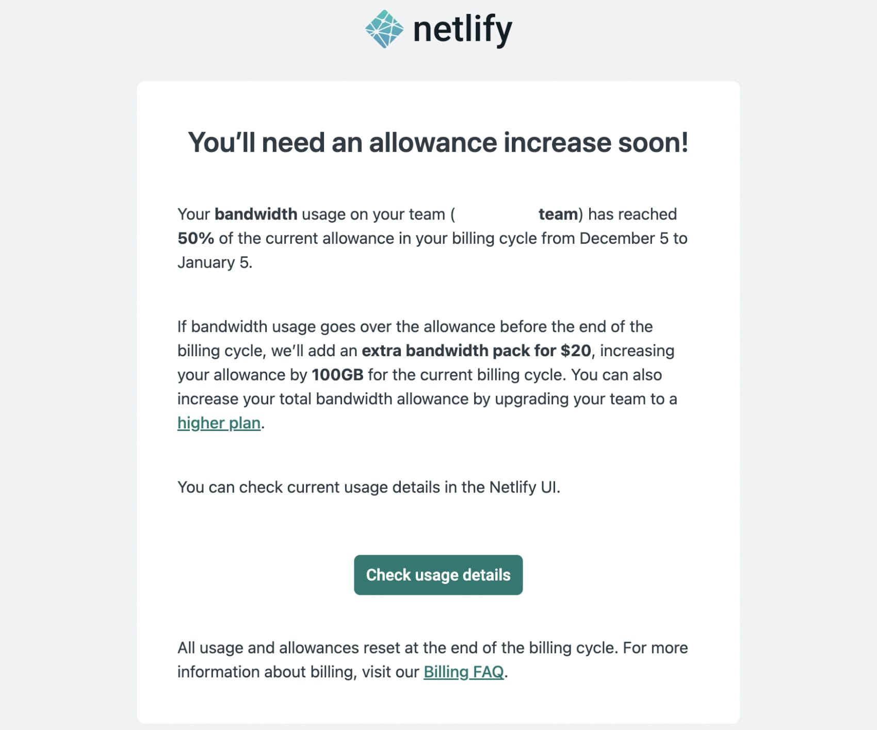The width and height of the screenshot is (877, 730).
Task: Click the bold word bandwidth
Action: pos(256,214)
